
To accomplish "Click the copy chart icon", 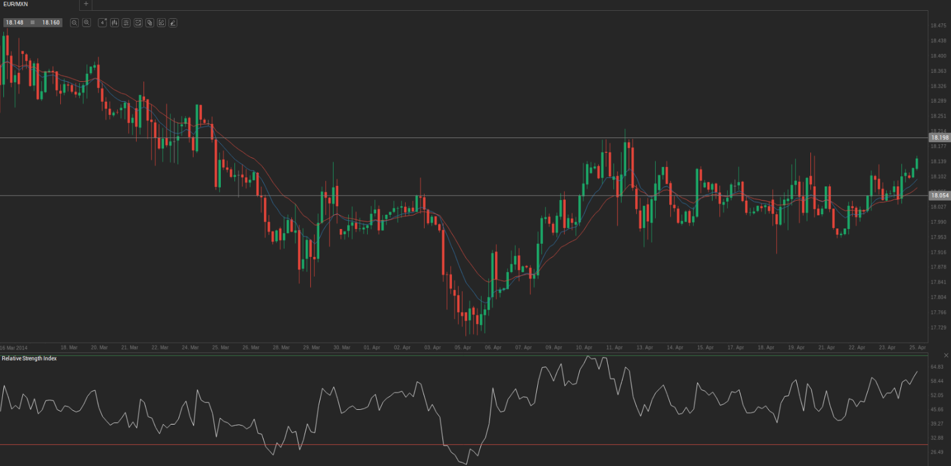I will pos(150,23).
